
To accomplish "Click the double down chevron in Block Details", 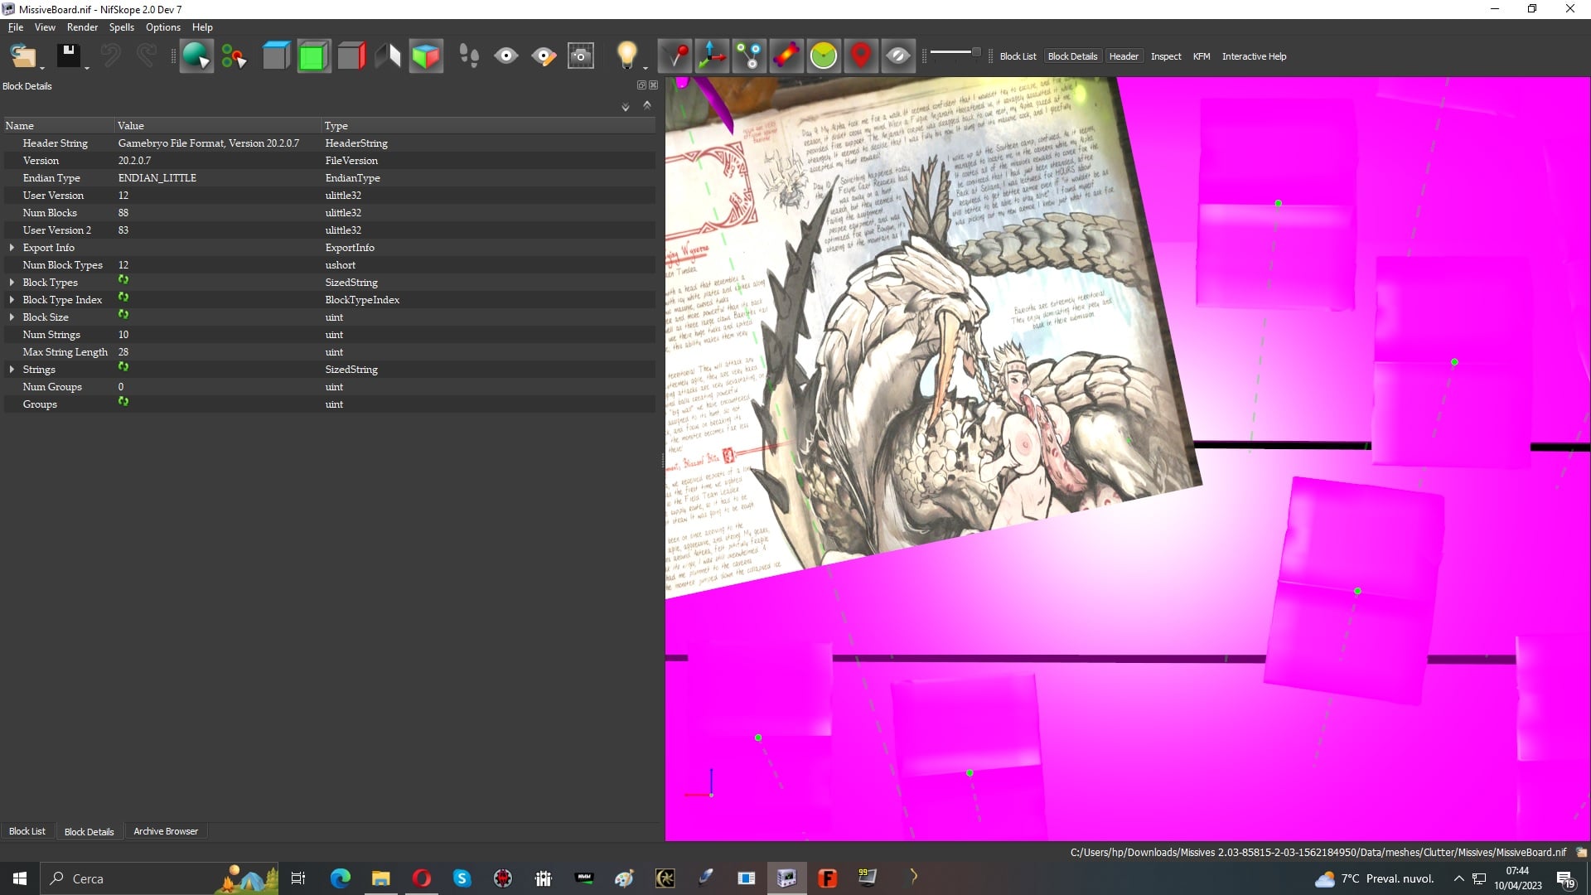I will [x=626, y=107].
